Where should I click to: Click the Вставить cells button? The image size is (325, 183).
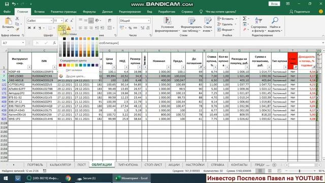point(227,19)
